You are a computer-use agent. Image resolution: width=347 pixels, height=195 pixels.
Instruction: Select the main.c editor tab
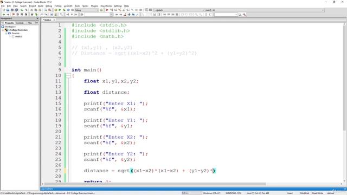(x=47, y=20)
